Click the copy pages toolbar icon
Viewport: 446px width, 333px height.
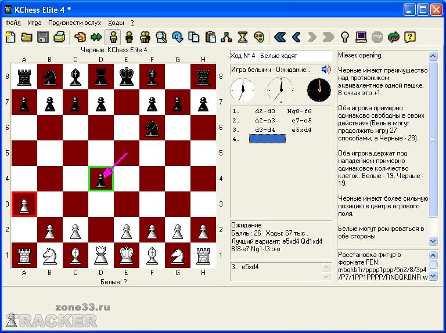pyautogui.click(x=194, y=37)
